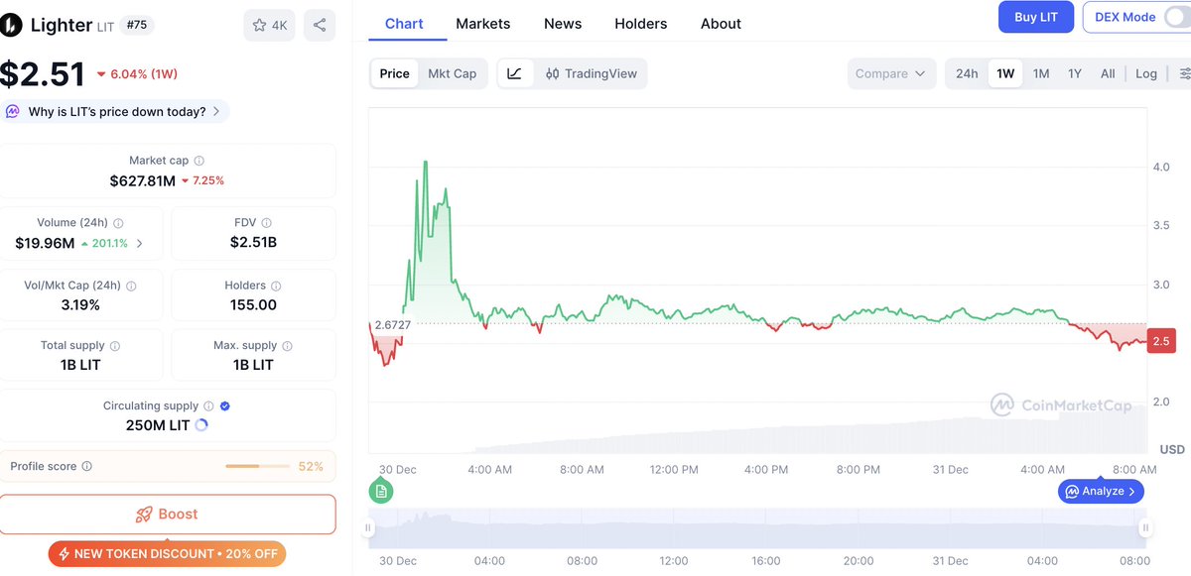This screenshot has height=576, width=1191.
Task: Open info icon next to Holders
Action: coord(276,286)
